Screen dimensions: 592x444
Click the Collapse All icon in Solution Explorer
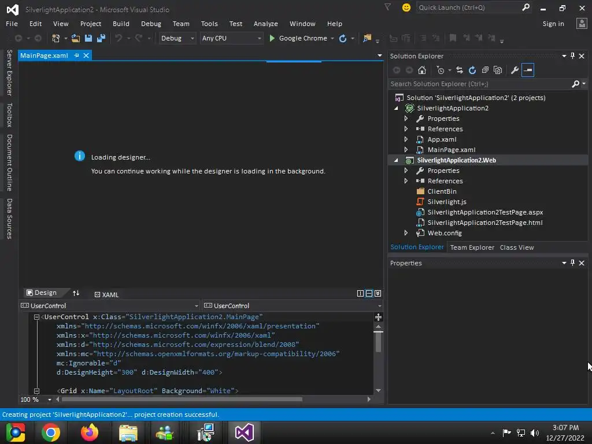click(485, 70)
